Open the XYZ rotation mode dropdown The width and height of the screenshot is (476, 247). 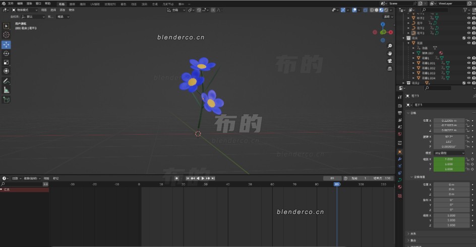point(449,153)
